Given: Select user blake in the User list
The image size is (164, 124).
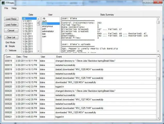Looking at the screenshot, I should [51, 24].
